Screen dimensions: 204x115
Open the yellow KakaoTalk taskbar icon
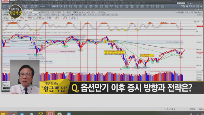click(x=41, y=114)
